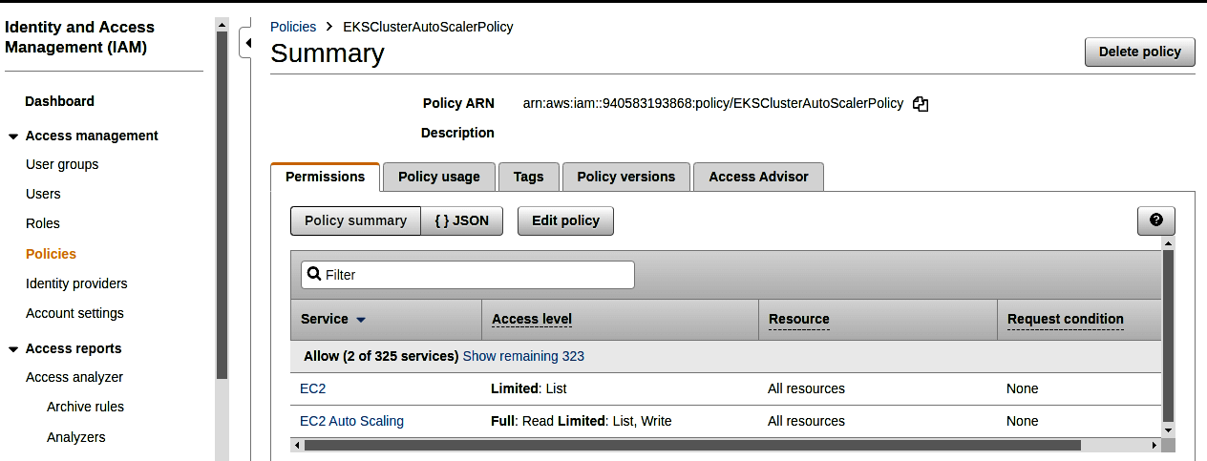Go to Policies in the breadcrumb
Screen dimensions: 1207x461
pyautogui.click(x=293, y=27)
